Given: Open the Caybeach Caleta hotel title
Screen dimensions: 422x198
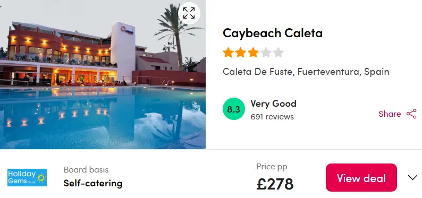Looking at the screenshot, I should [273, 33].
